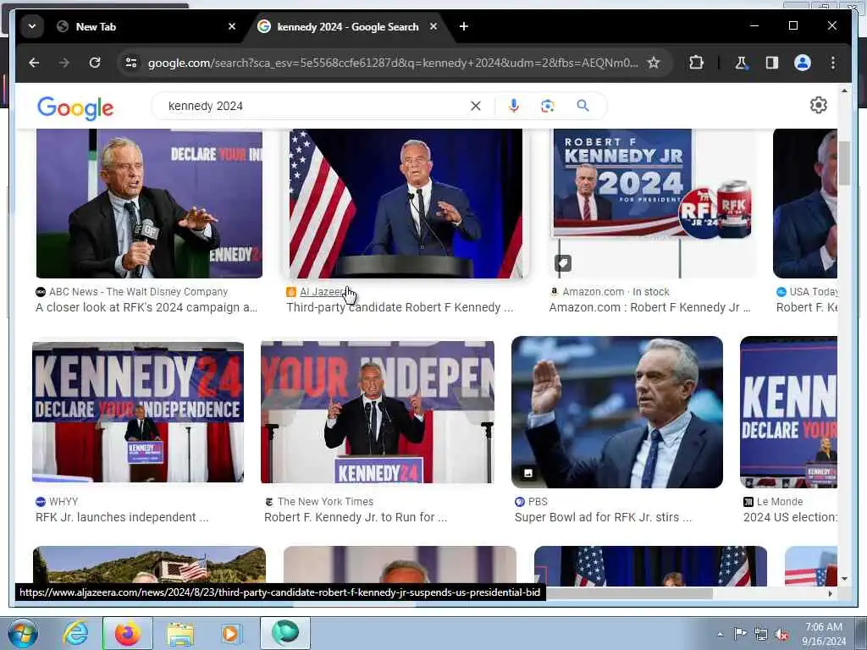Show hidden tray icons arrow
Screen dimensions: 867x650
pos(720,634)
